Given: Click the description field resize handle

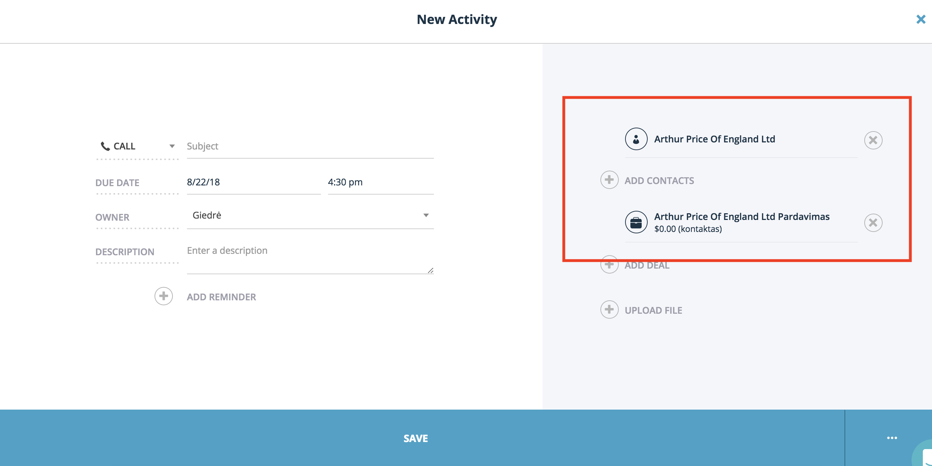Looking at the screenshot, I should coord(430,270).
